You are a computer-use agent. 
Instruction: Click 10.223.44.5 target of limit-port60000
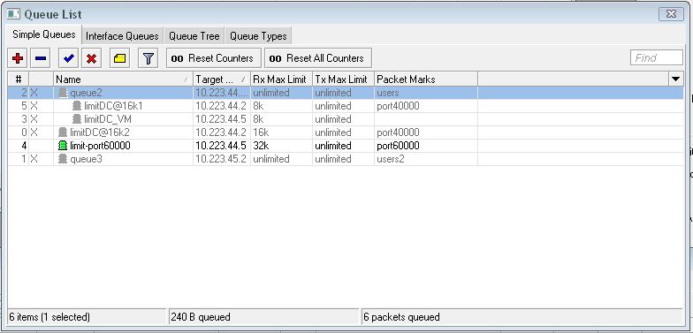coord(221,146)
